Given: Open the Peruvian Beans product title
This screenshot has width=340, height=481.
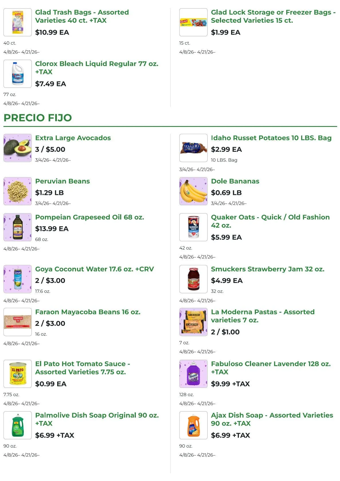Looking at the screenshot, I should coord(62,181).
